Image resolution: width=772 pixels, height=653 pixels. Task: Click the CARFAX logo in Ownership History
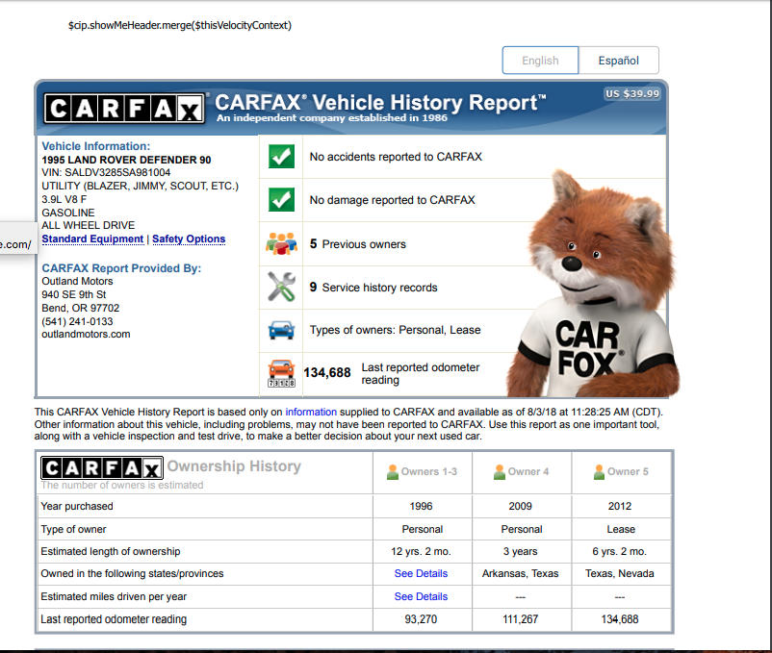pyautogui.click(x=102, y=468)
